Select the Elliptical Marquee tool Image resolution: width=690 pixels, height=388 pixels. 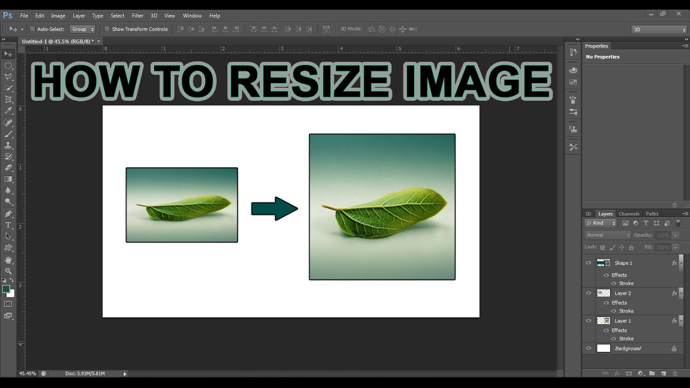pos(8,65)
